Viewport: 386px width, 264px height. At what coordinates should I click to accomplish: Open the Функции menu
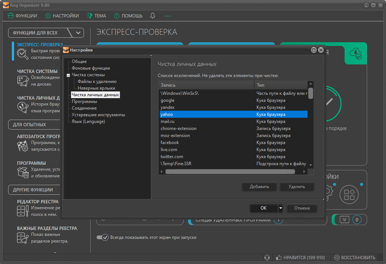pyautogui.click(x=21, y=16)
